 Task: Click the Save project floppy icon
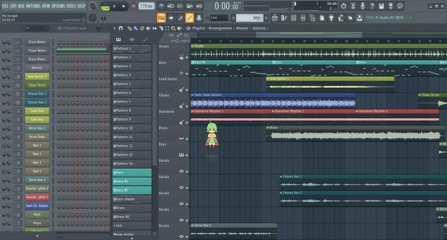point(381,6)
